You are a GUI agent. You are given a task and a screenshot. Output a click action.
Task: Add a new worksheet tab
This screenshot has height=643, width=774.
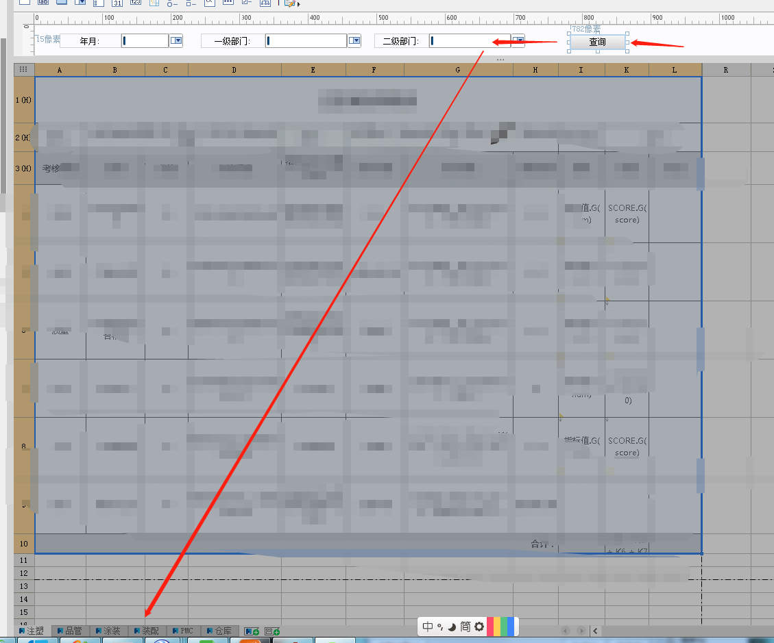click(x=252, y=631)
